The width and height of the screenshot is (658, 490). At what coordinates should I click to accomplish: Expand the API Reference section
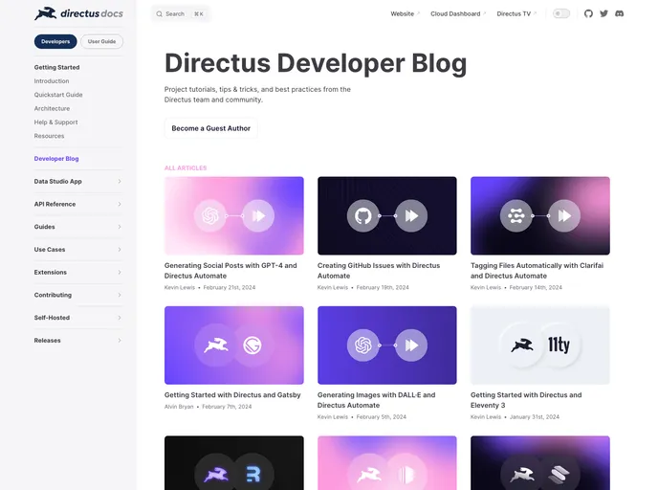point(77,204)
